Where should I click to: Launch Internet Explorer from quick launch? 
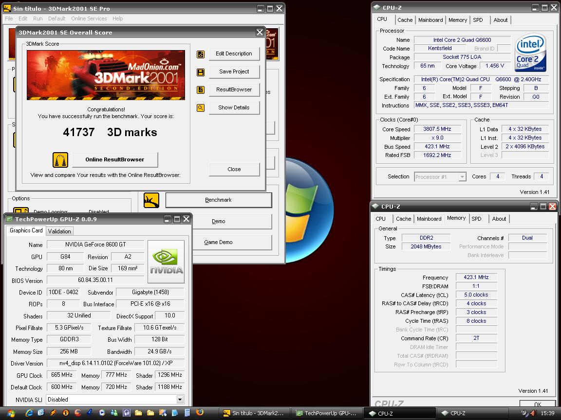[x=29, y=413]
